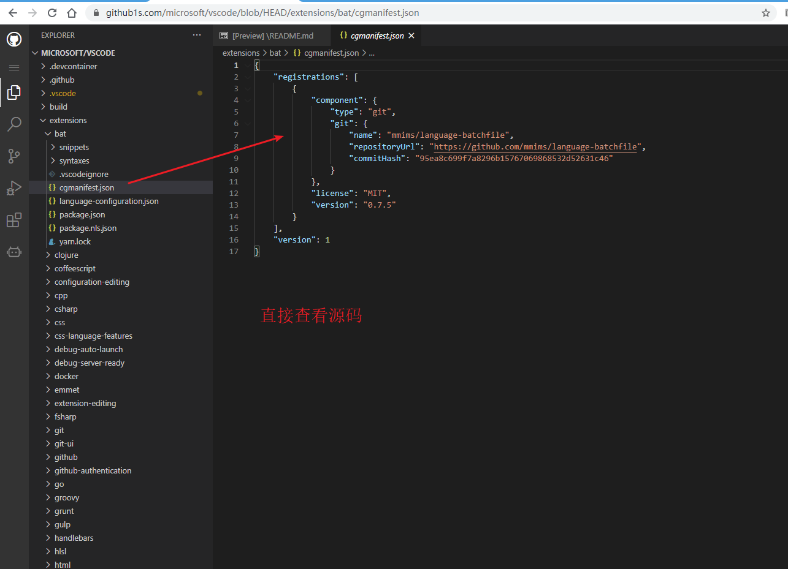
Task: Expand the build folder
Action: pos(121,107)
